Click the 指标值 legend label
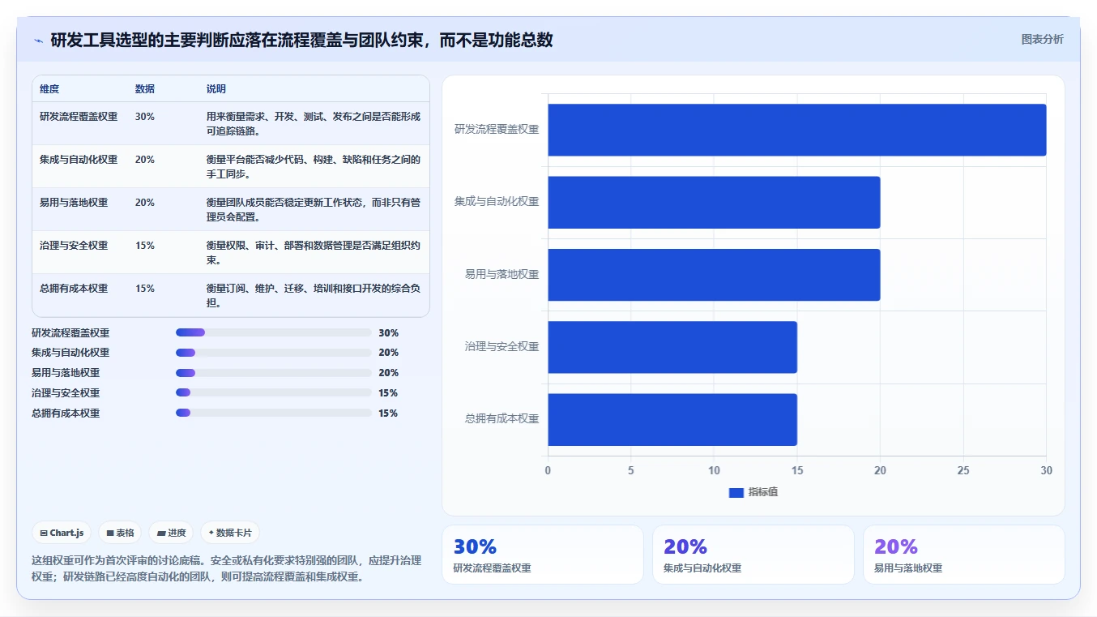The height and width of the screenshot is (617, 1097). click(763, 492)
